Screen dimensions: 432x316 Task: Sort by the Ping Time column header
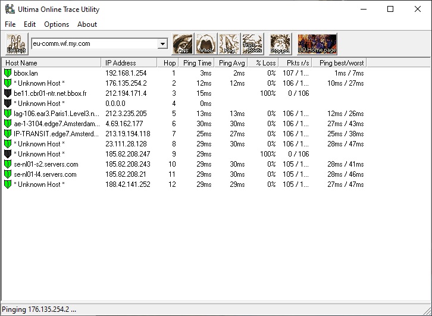click(x=197, y=63)
